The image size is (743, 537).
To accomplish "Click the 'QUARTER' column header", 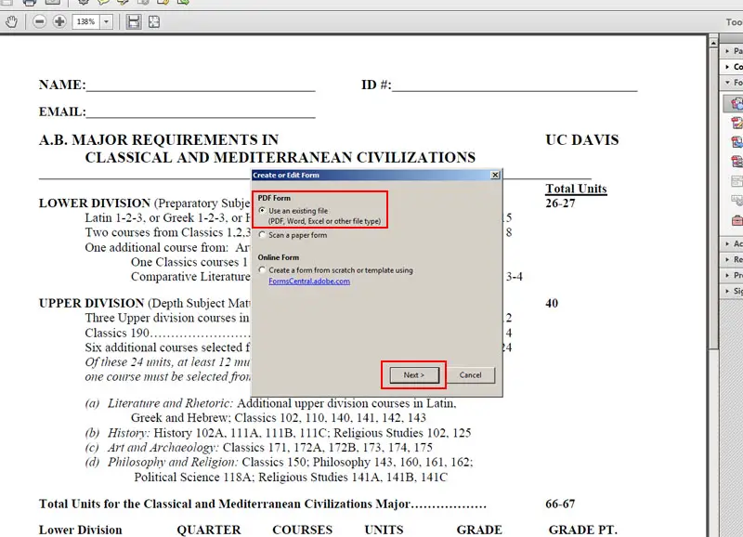I will (209, 530).
